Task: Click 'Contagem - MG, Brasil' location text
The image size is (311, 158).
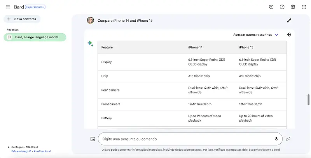Action: click(x=24, y=147)
